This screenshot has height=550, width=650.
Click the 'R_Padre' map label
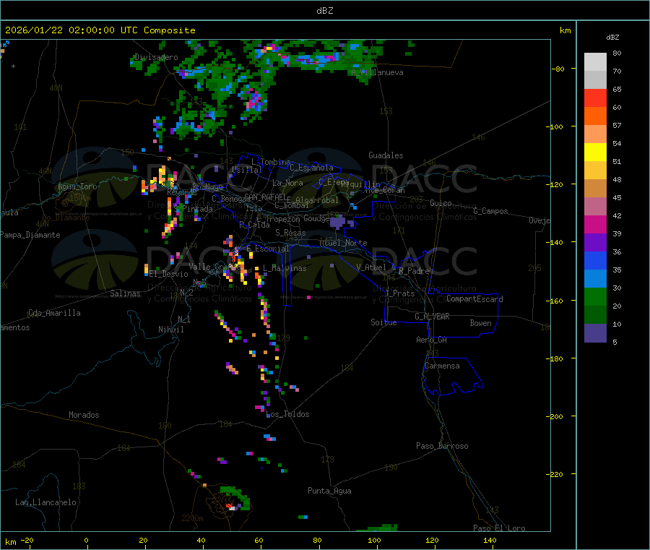pos(414,271)
